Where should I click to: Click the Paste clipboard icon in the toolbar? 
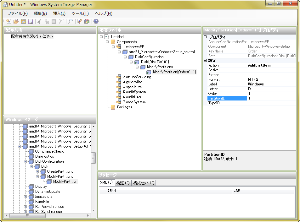pos(54,21)
